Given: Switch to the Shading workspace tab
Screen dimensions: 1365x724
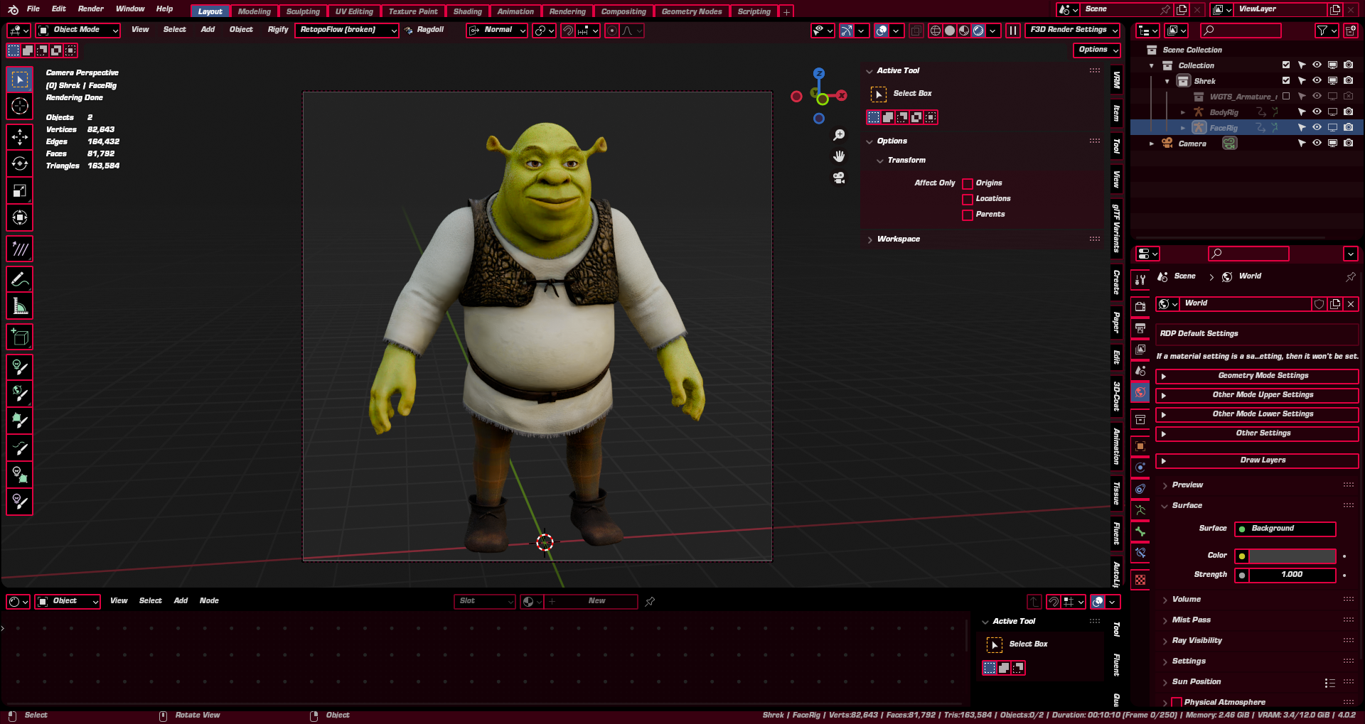Looking at the screenshot, I should coord(467,11).
